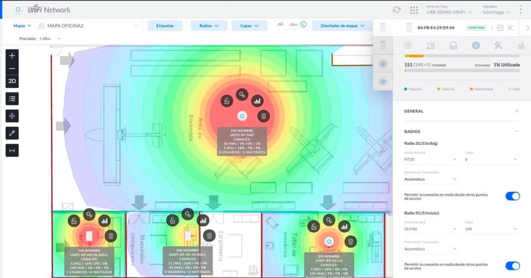The image size is (531, 278).
Task: Open properties of AP-HD-IN WALL via gears icon
Action: tap(89, 214)
